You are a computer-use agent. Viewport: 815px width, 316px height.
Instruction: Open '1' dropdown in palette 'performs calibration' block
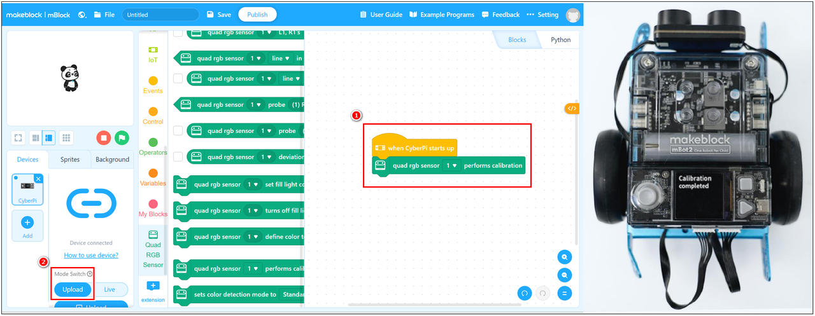click(x=253, y=268)
